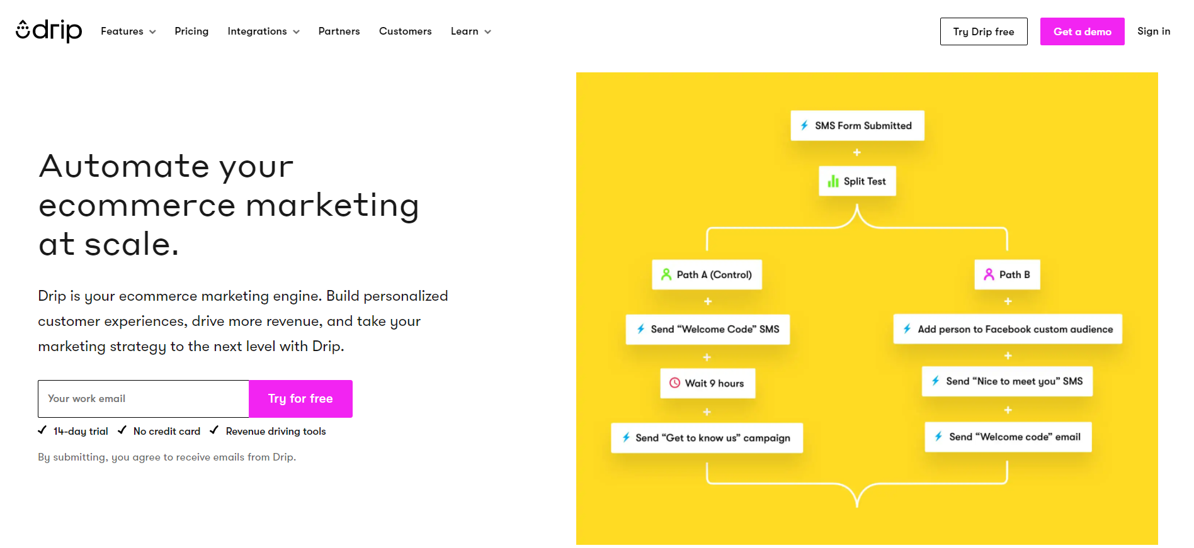Screen dimensions: 1194x548
Task: Click the SMS Form Submitted lightning icon
Action: (x=804, y=125)
